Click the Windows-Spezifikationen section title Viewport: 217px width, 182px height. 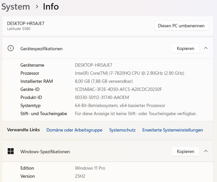(x=45, y=152)
